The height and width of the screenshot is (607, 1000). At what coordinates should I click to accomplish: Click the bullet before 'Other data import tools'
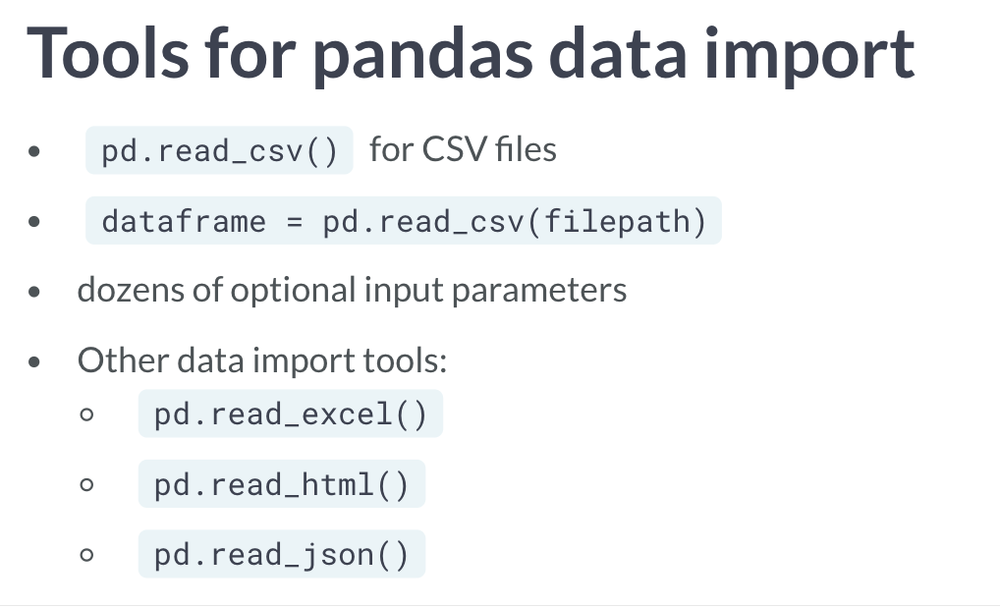tap(34, 361)
